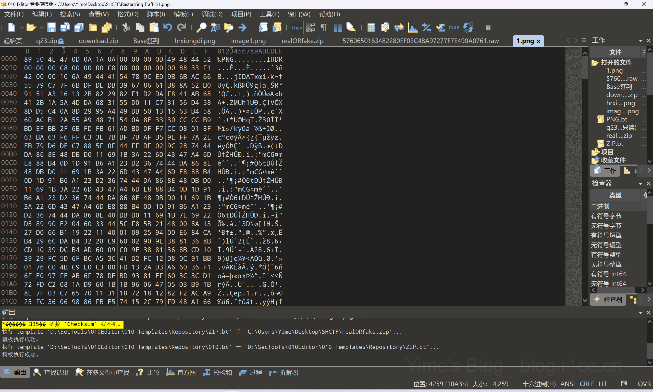Open the Find magnifier tool
The width and height of the screenshot is (653, 392).
coord(202,28)
